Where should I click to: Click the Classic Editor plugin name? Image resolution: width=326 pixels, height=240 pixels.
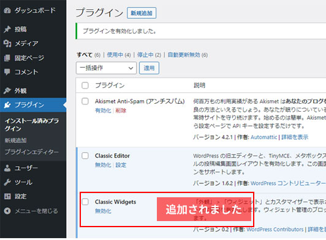tap(112, 156)
